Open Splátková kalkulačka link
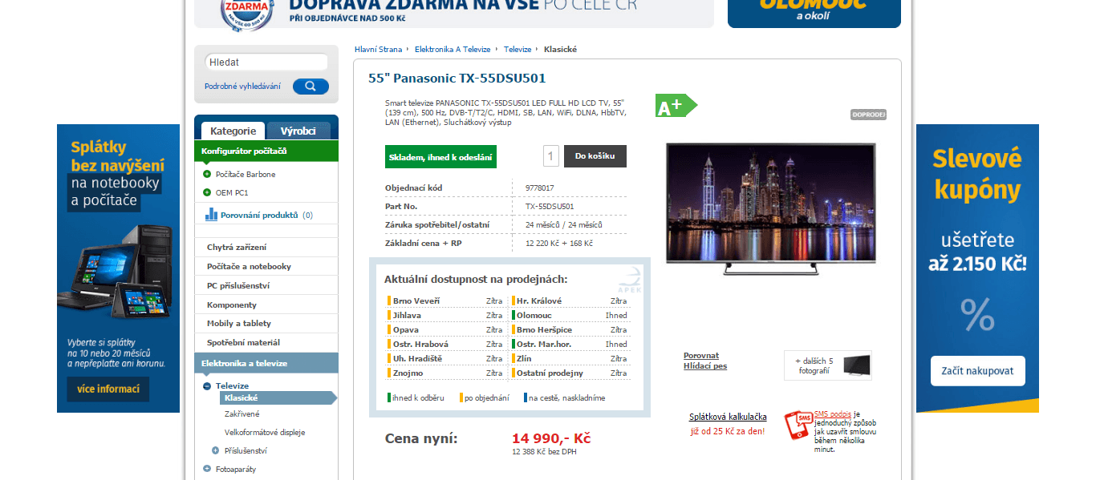The width and height of the screenshot is (1096, 480). pyautogui.click(x=728, y=417)
